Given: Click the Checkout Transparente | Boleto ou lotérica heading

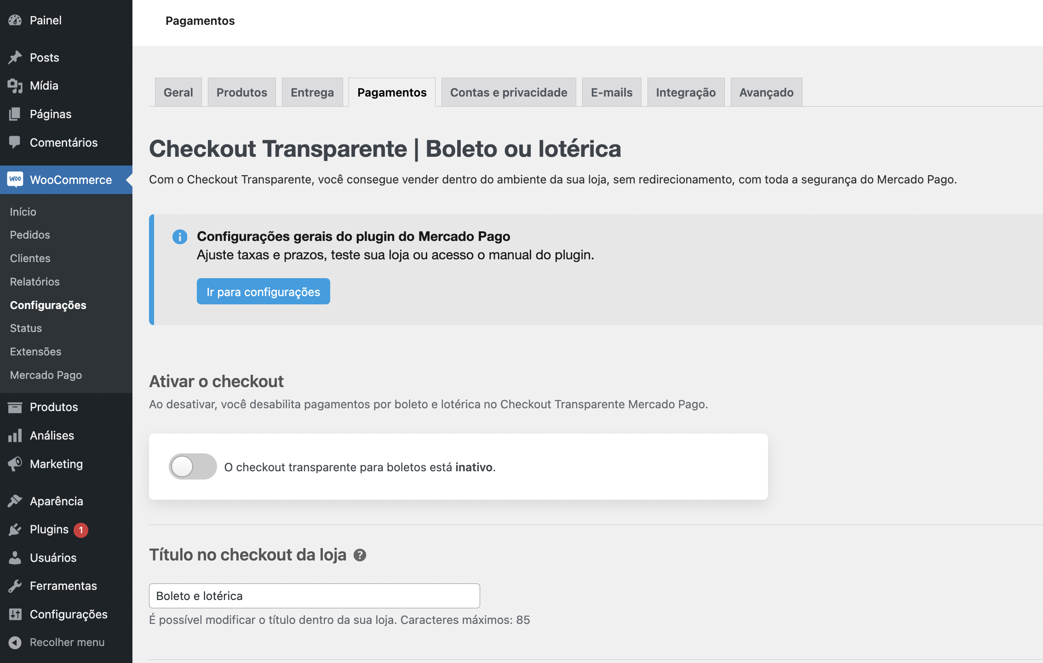Looking at the screenshot, I should tap(385, 149).
